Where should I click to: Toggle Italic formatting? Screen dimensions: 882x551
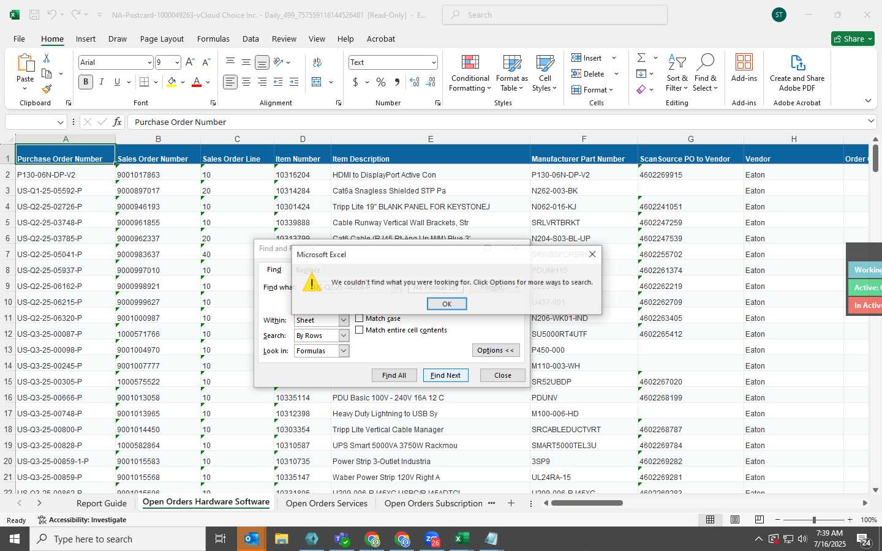point(102,81)
